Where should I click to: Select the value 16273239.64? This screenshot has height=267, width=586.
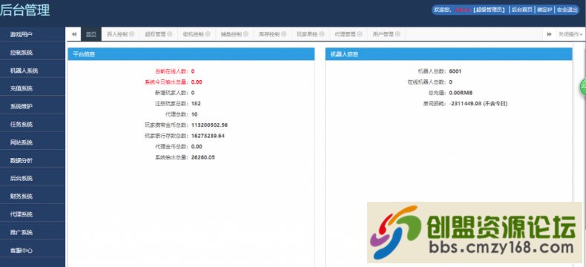pos(208,136)
